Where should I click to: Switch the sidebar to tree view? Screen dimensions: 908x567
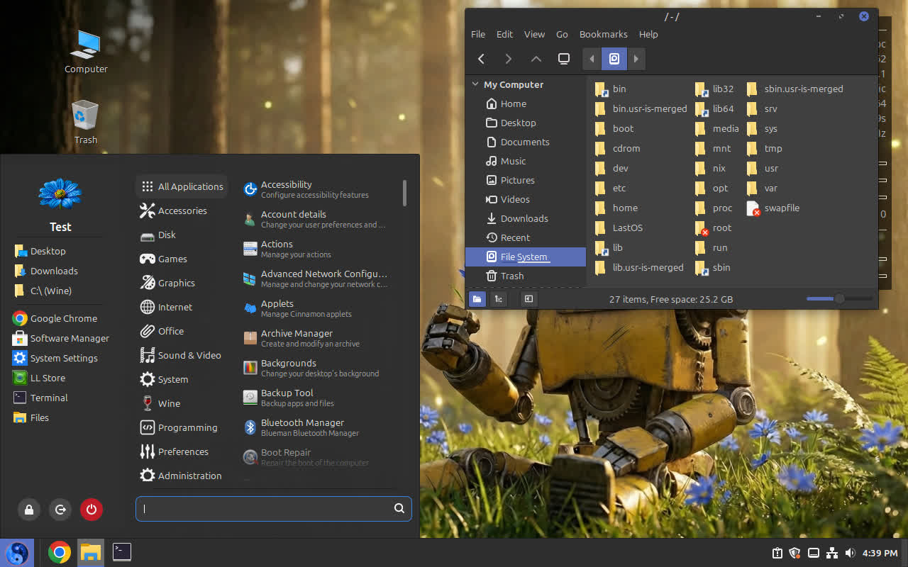(499, 299)
